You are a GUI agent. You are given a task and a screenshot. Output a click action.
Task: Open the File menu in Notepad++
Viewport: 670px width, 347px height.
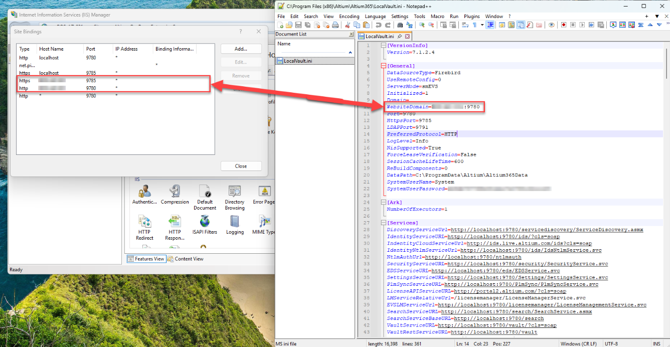[281, 16]
